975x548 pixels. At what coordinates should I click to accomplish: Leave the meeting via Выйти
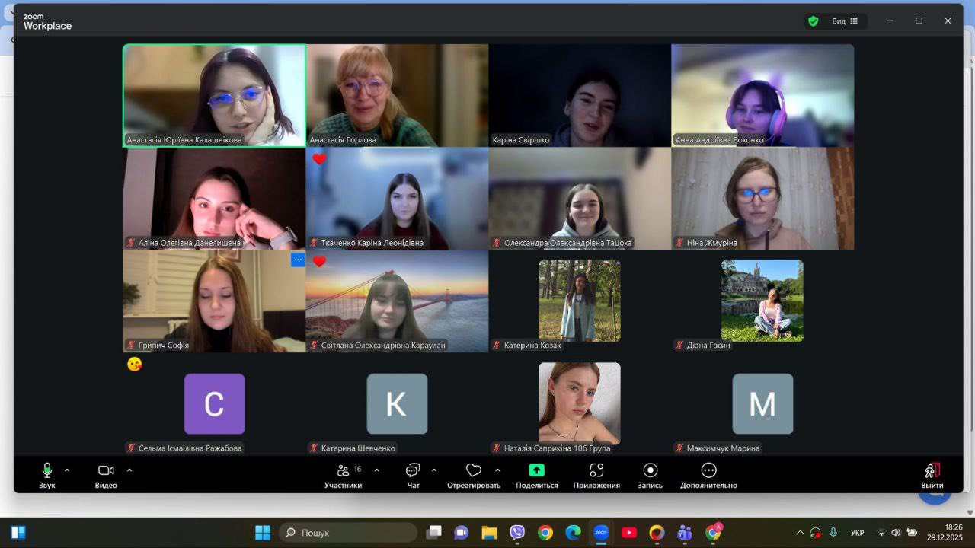pos(932,476)
